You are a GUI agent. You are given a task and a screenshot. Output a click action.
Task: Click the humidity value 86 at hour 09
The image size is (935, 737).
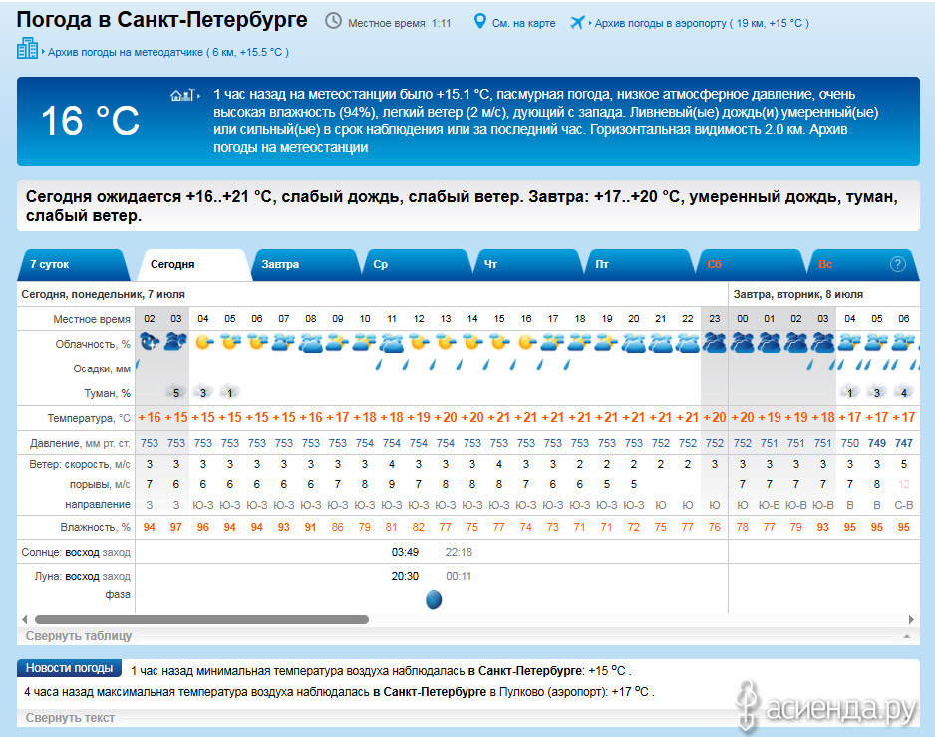[338, 527]
